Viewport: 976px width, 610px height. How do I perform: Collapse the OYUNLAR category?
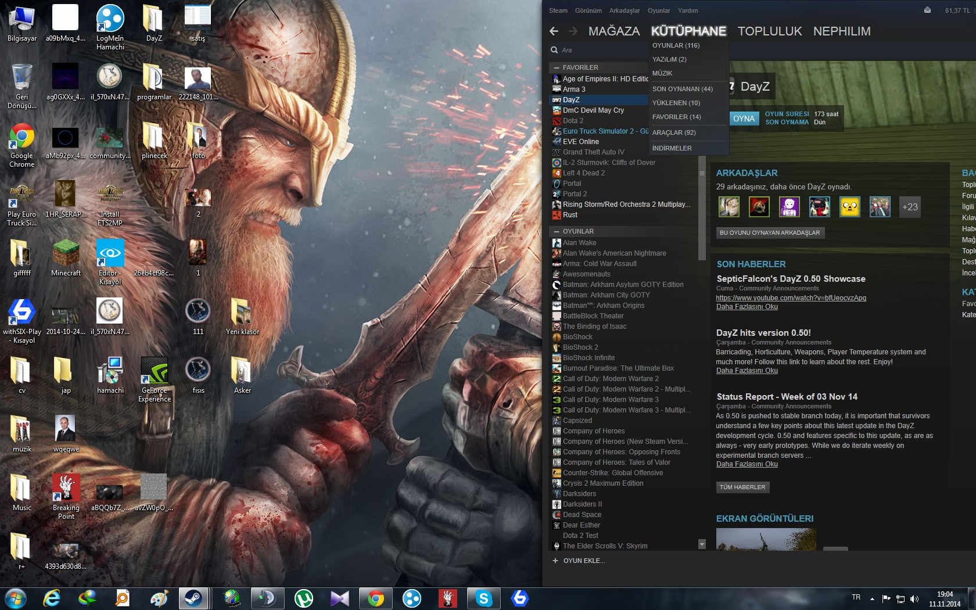tap(556, 231)
